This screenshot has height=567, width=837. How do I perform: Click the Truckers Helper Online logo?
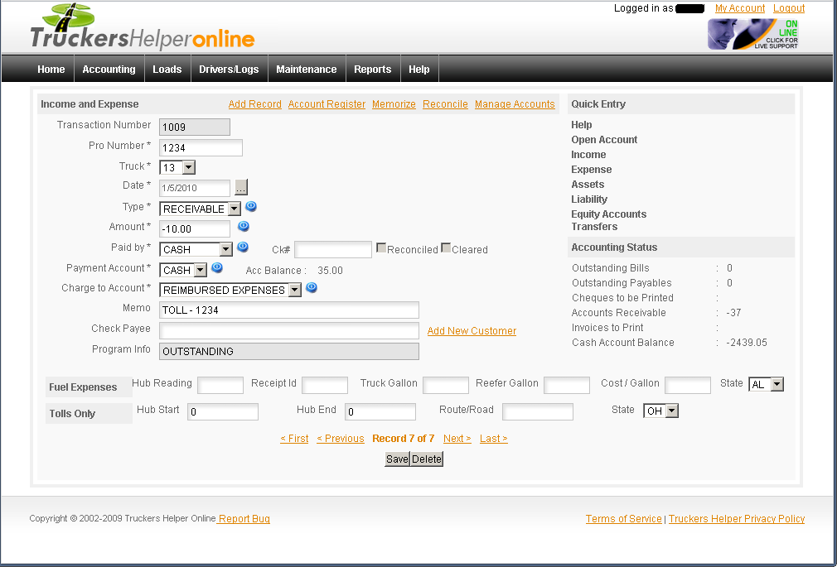[142, 28]
